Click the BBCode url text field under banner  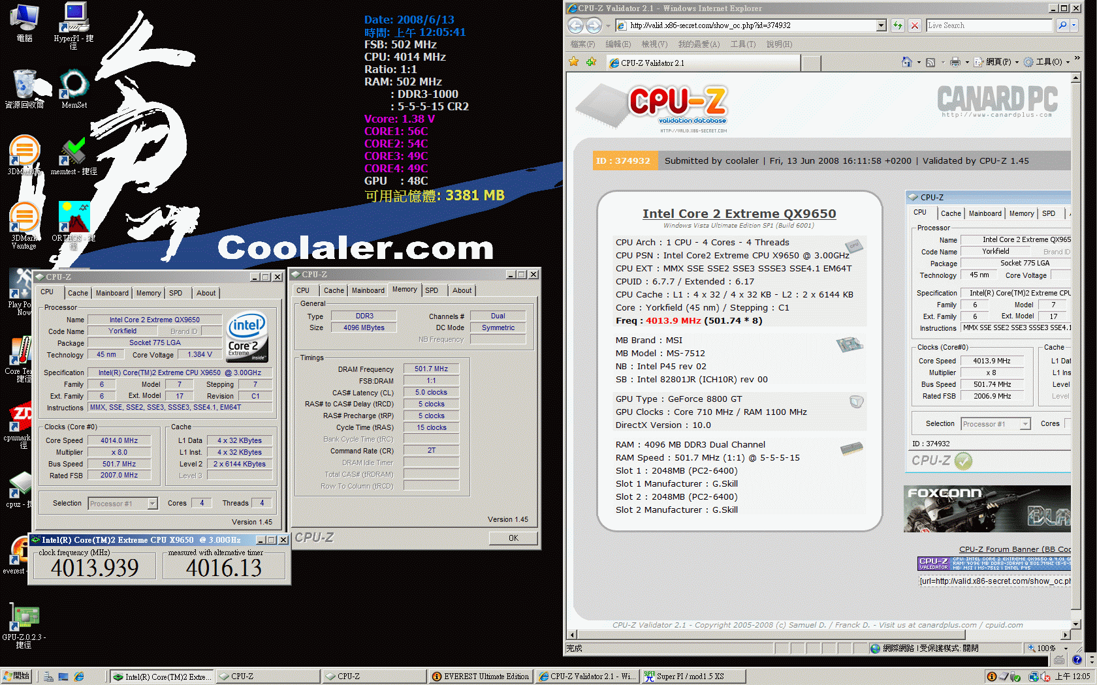(994, 581)
